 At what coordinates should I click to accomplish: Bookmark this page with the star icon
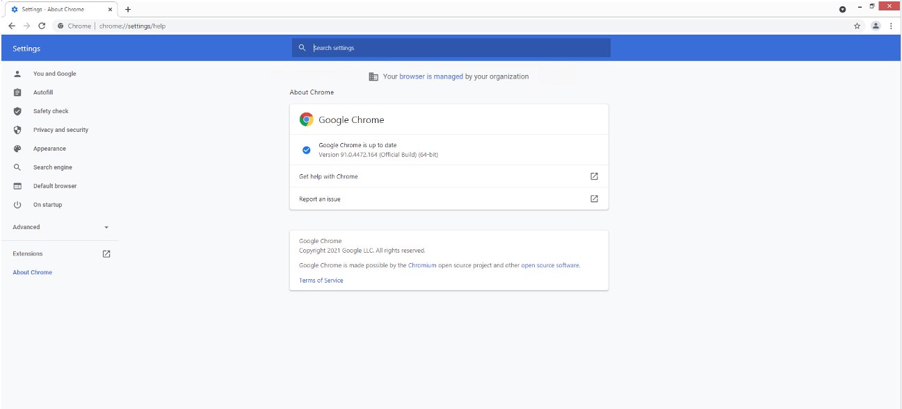coord(857,26)
